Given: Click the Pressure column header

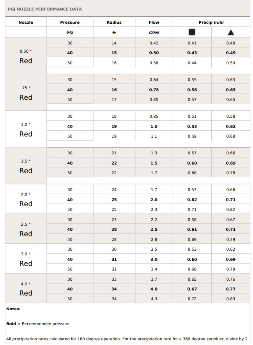Looking at the screenshot, I should point(70,22).
